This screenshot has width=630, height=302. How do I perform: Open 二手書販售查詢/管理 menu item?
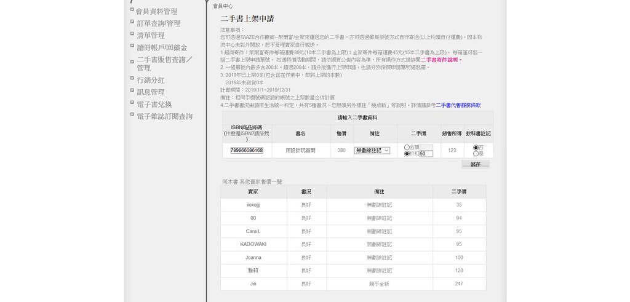164,64
